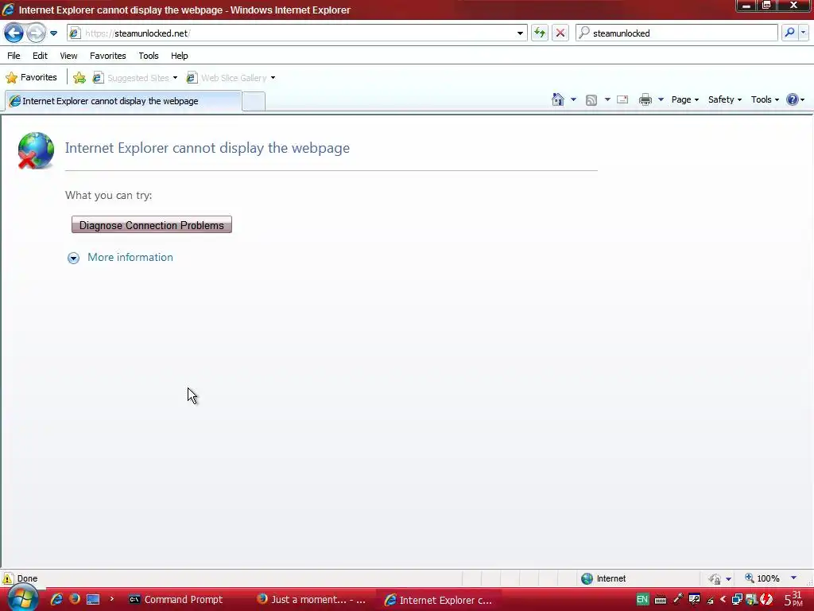The width and height of the screenshot is (814, 611).
Task: Open the Windows Start orb
Action: tap(22, 599)
